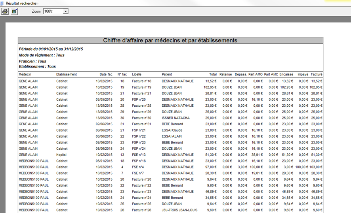
Task: Click FSP n°23 label
Action: click(x=139, y=142)
